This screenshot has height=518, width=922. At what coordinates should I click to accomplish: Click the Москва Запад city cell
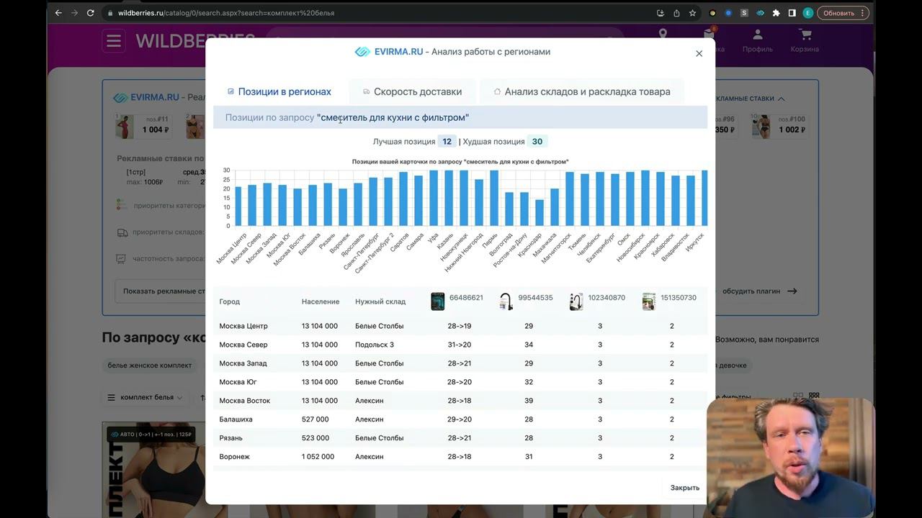pos(243,363)
